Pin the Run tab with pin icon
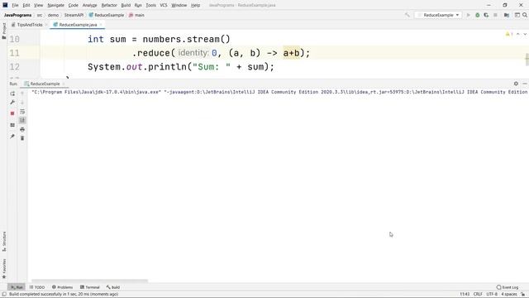The image size is (529, 298). tap(12, 136)
